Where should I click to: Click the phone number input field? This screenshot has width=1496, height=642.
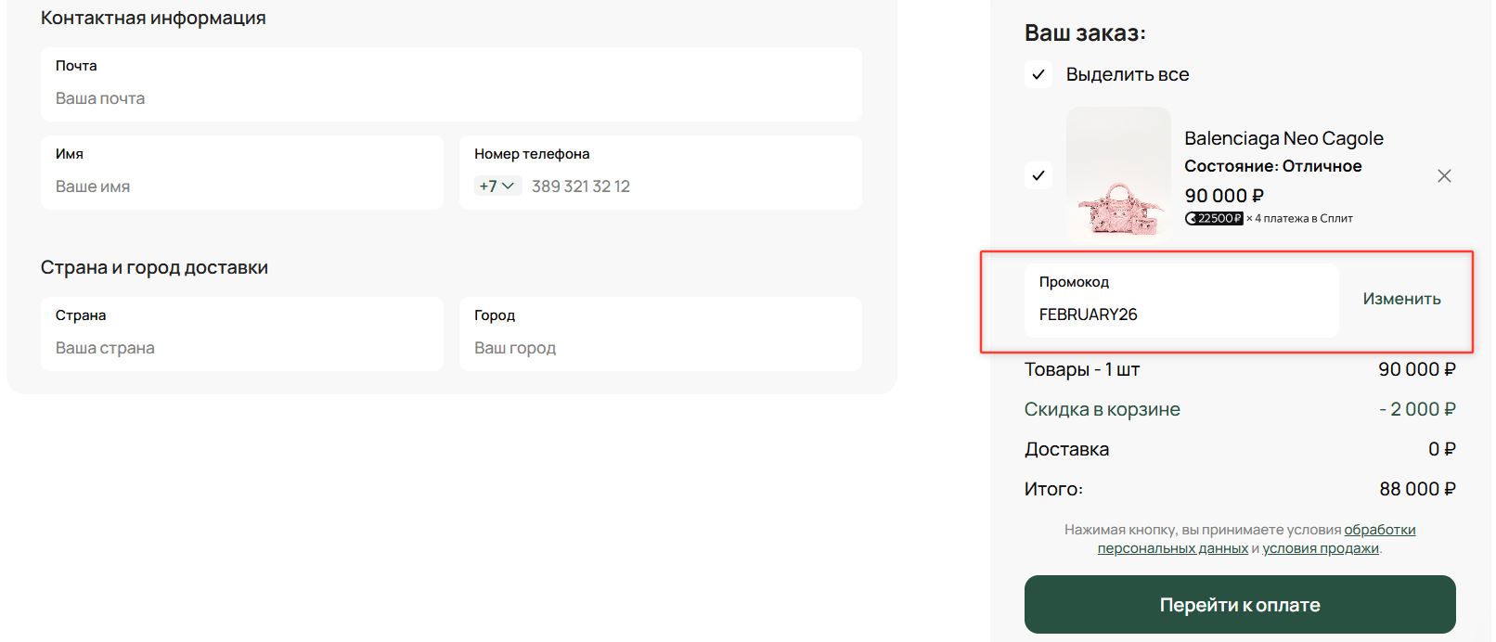(691, 186)
